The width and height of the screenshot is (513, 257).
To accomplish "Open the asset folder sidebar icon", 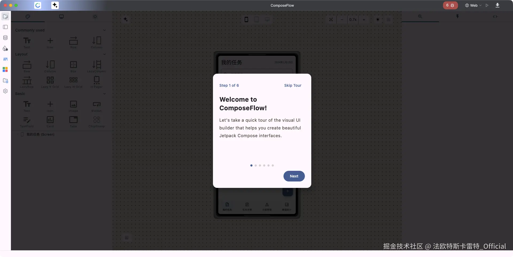I will (x=5, y=81).
